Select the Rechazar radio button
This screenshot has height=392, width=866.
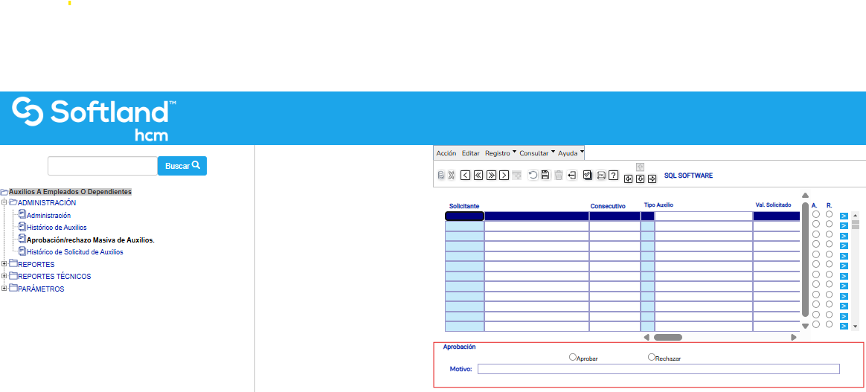(652, 357)
